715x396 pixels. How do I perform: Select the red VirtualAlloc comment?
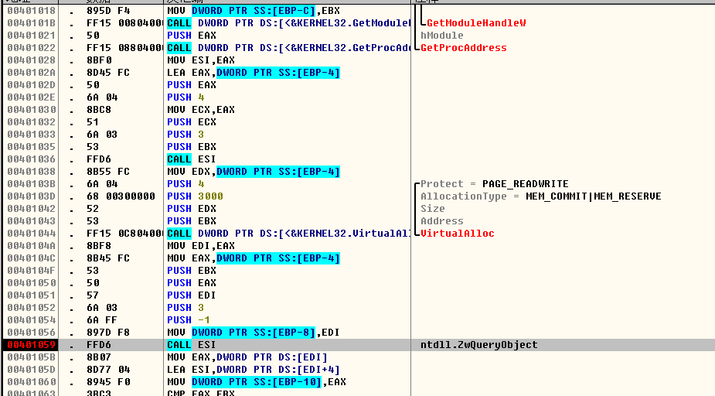click(458, 233)
